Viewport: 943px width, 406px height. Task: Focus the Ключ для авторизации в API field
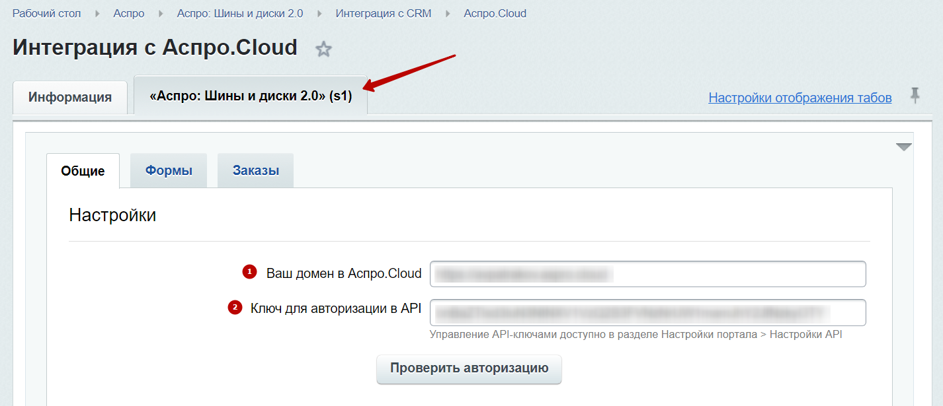point(648,312)
